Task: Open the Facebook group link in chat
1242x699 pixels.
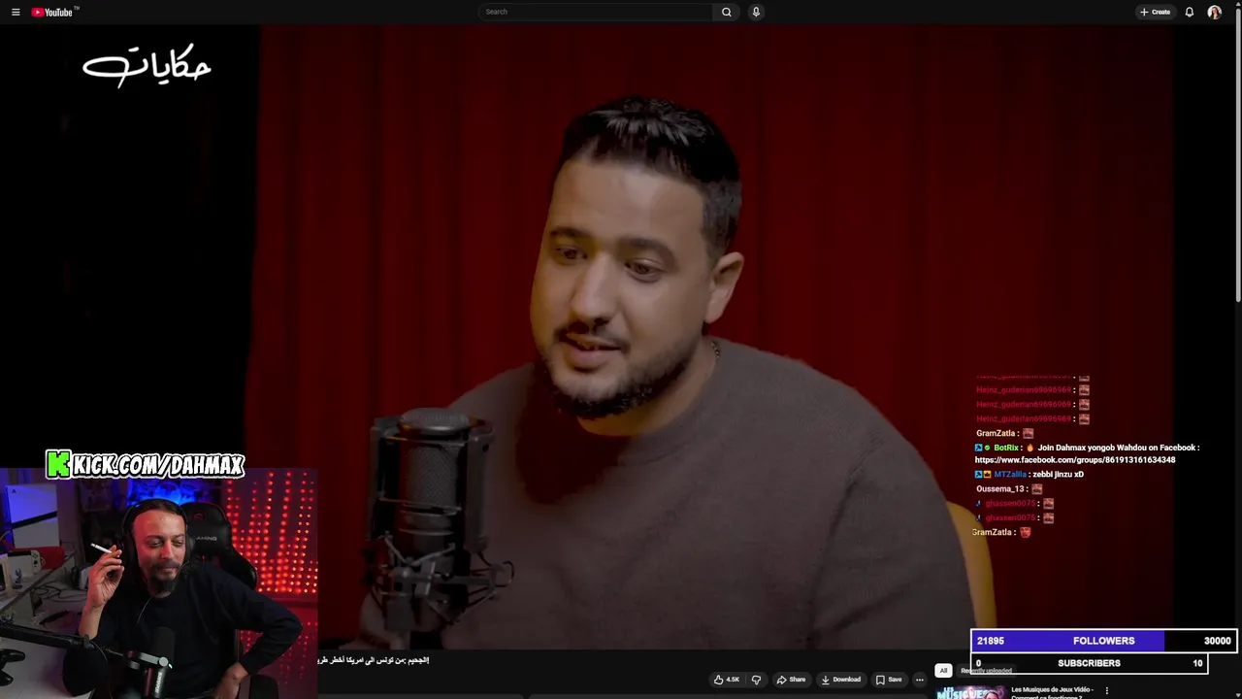Action: click(x=1074, y=460)
